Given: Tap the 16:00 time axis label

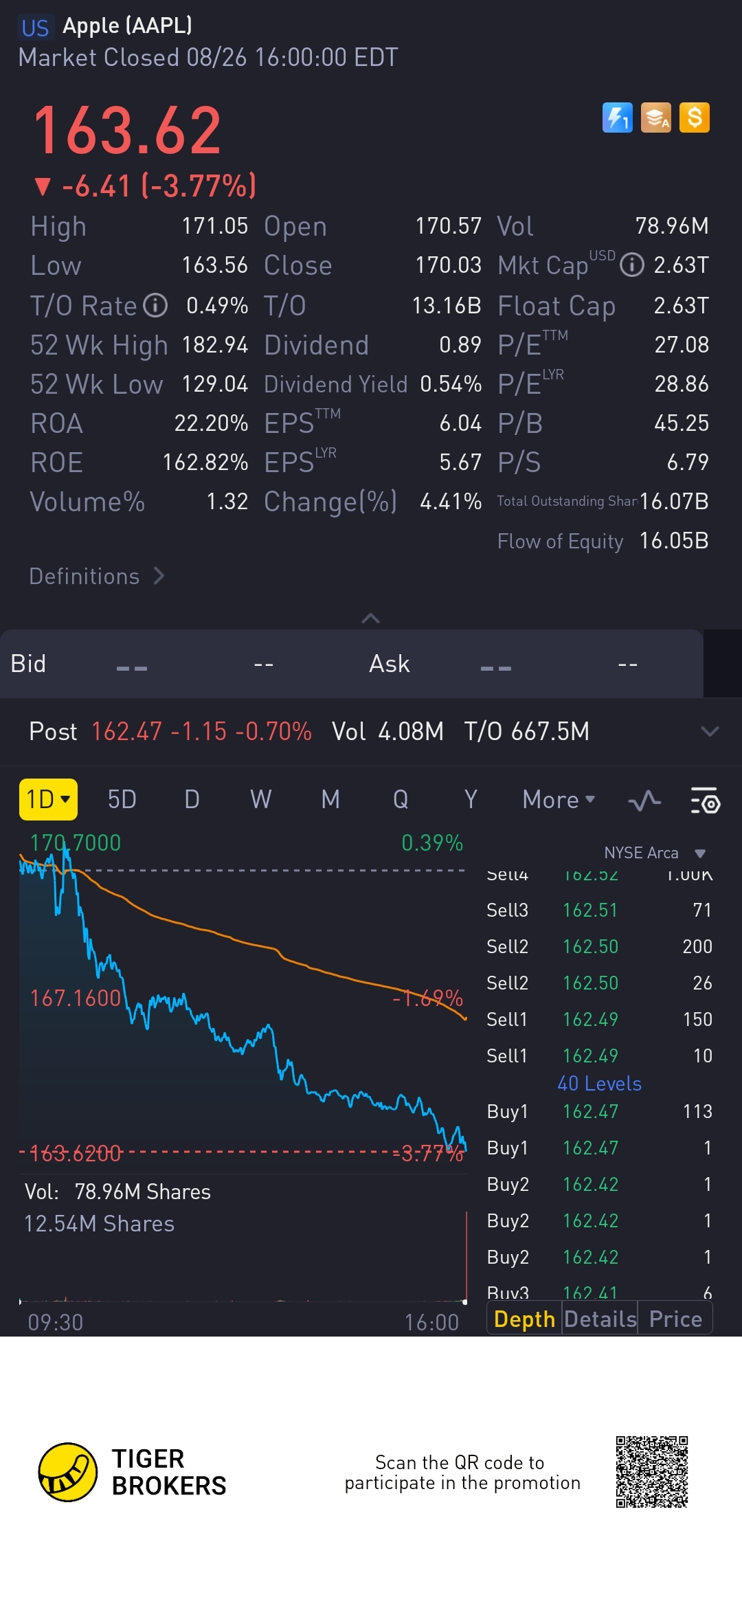Looking at the screenshot, I should 431,1322.
